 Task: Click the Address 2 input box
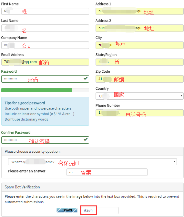click(139, 28)
